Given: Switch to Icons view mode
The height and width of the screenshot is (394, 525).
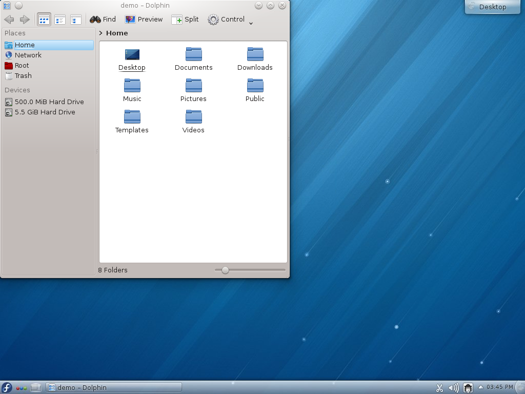Looking at the screenshot, I should pyautogui.click(x=44, y=19).
